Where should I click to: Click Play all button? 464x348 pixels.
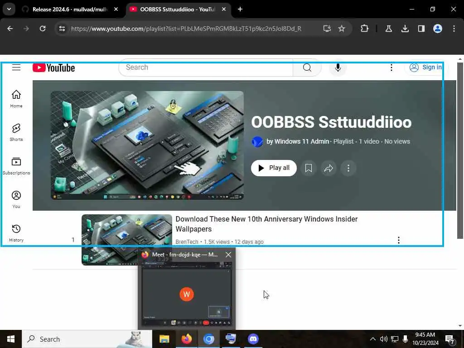click(x=274, y=168)
